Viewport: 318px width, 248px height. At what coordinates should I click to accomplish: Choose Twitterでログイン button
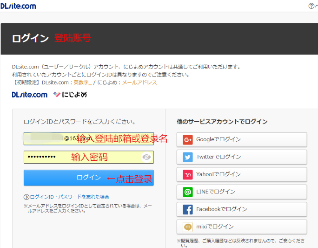coord(242,157)
